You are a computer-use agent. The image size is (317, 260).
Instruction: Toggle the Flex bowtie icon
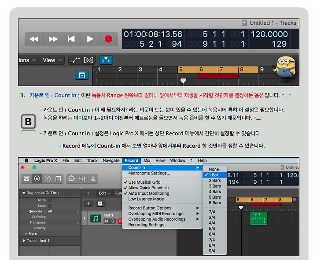[x=88, y=60]
